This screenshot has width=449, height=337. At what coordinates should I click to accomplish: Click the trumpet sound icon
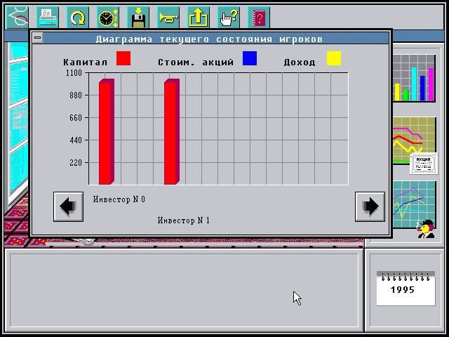tap(168, 18)
